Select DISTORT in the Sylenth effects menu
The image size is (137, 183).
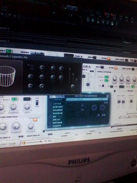(x=58, y=107)
